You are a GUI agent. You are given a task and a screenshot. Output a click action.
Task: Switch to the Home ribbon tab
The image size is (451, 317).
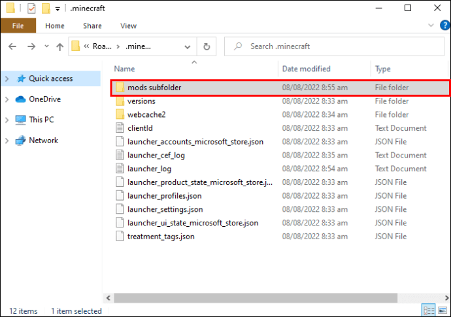point(55,26)
